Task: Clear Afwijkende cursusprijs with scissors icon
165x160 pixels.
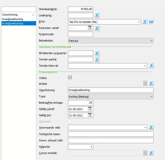Action: pyautogui.click(x=97, y=53)
